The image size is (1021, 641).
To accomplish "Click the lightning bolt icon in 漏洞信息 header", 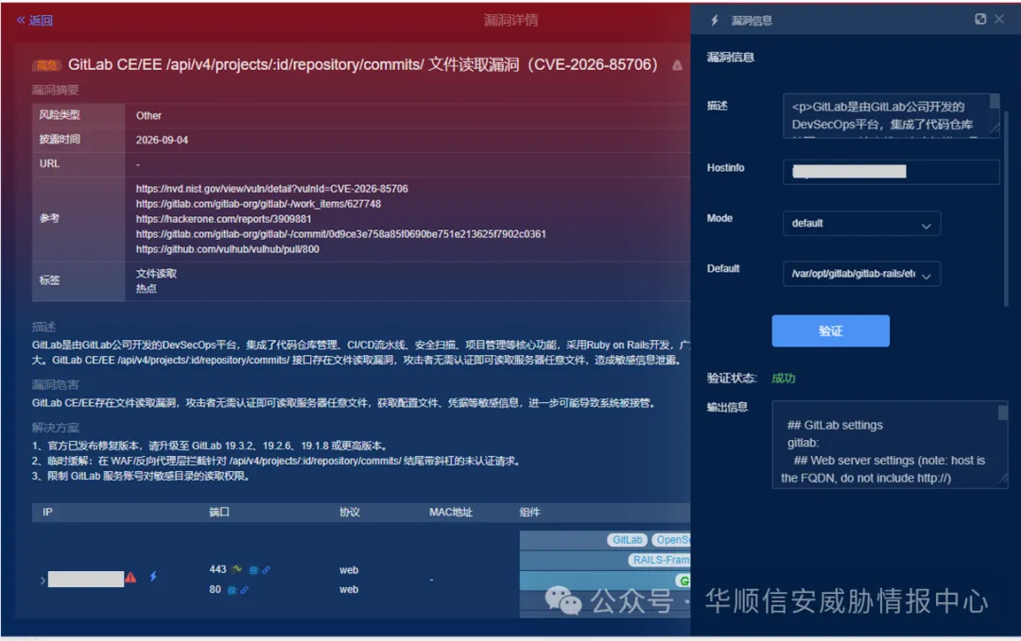I will tap(715, 20).
